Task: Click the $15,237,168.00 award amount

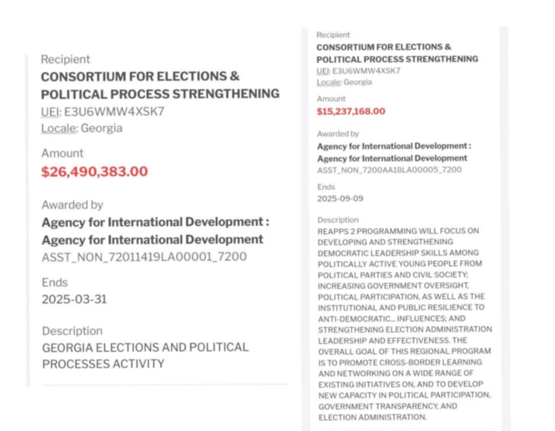Action: [351, 111]
